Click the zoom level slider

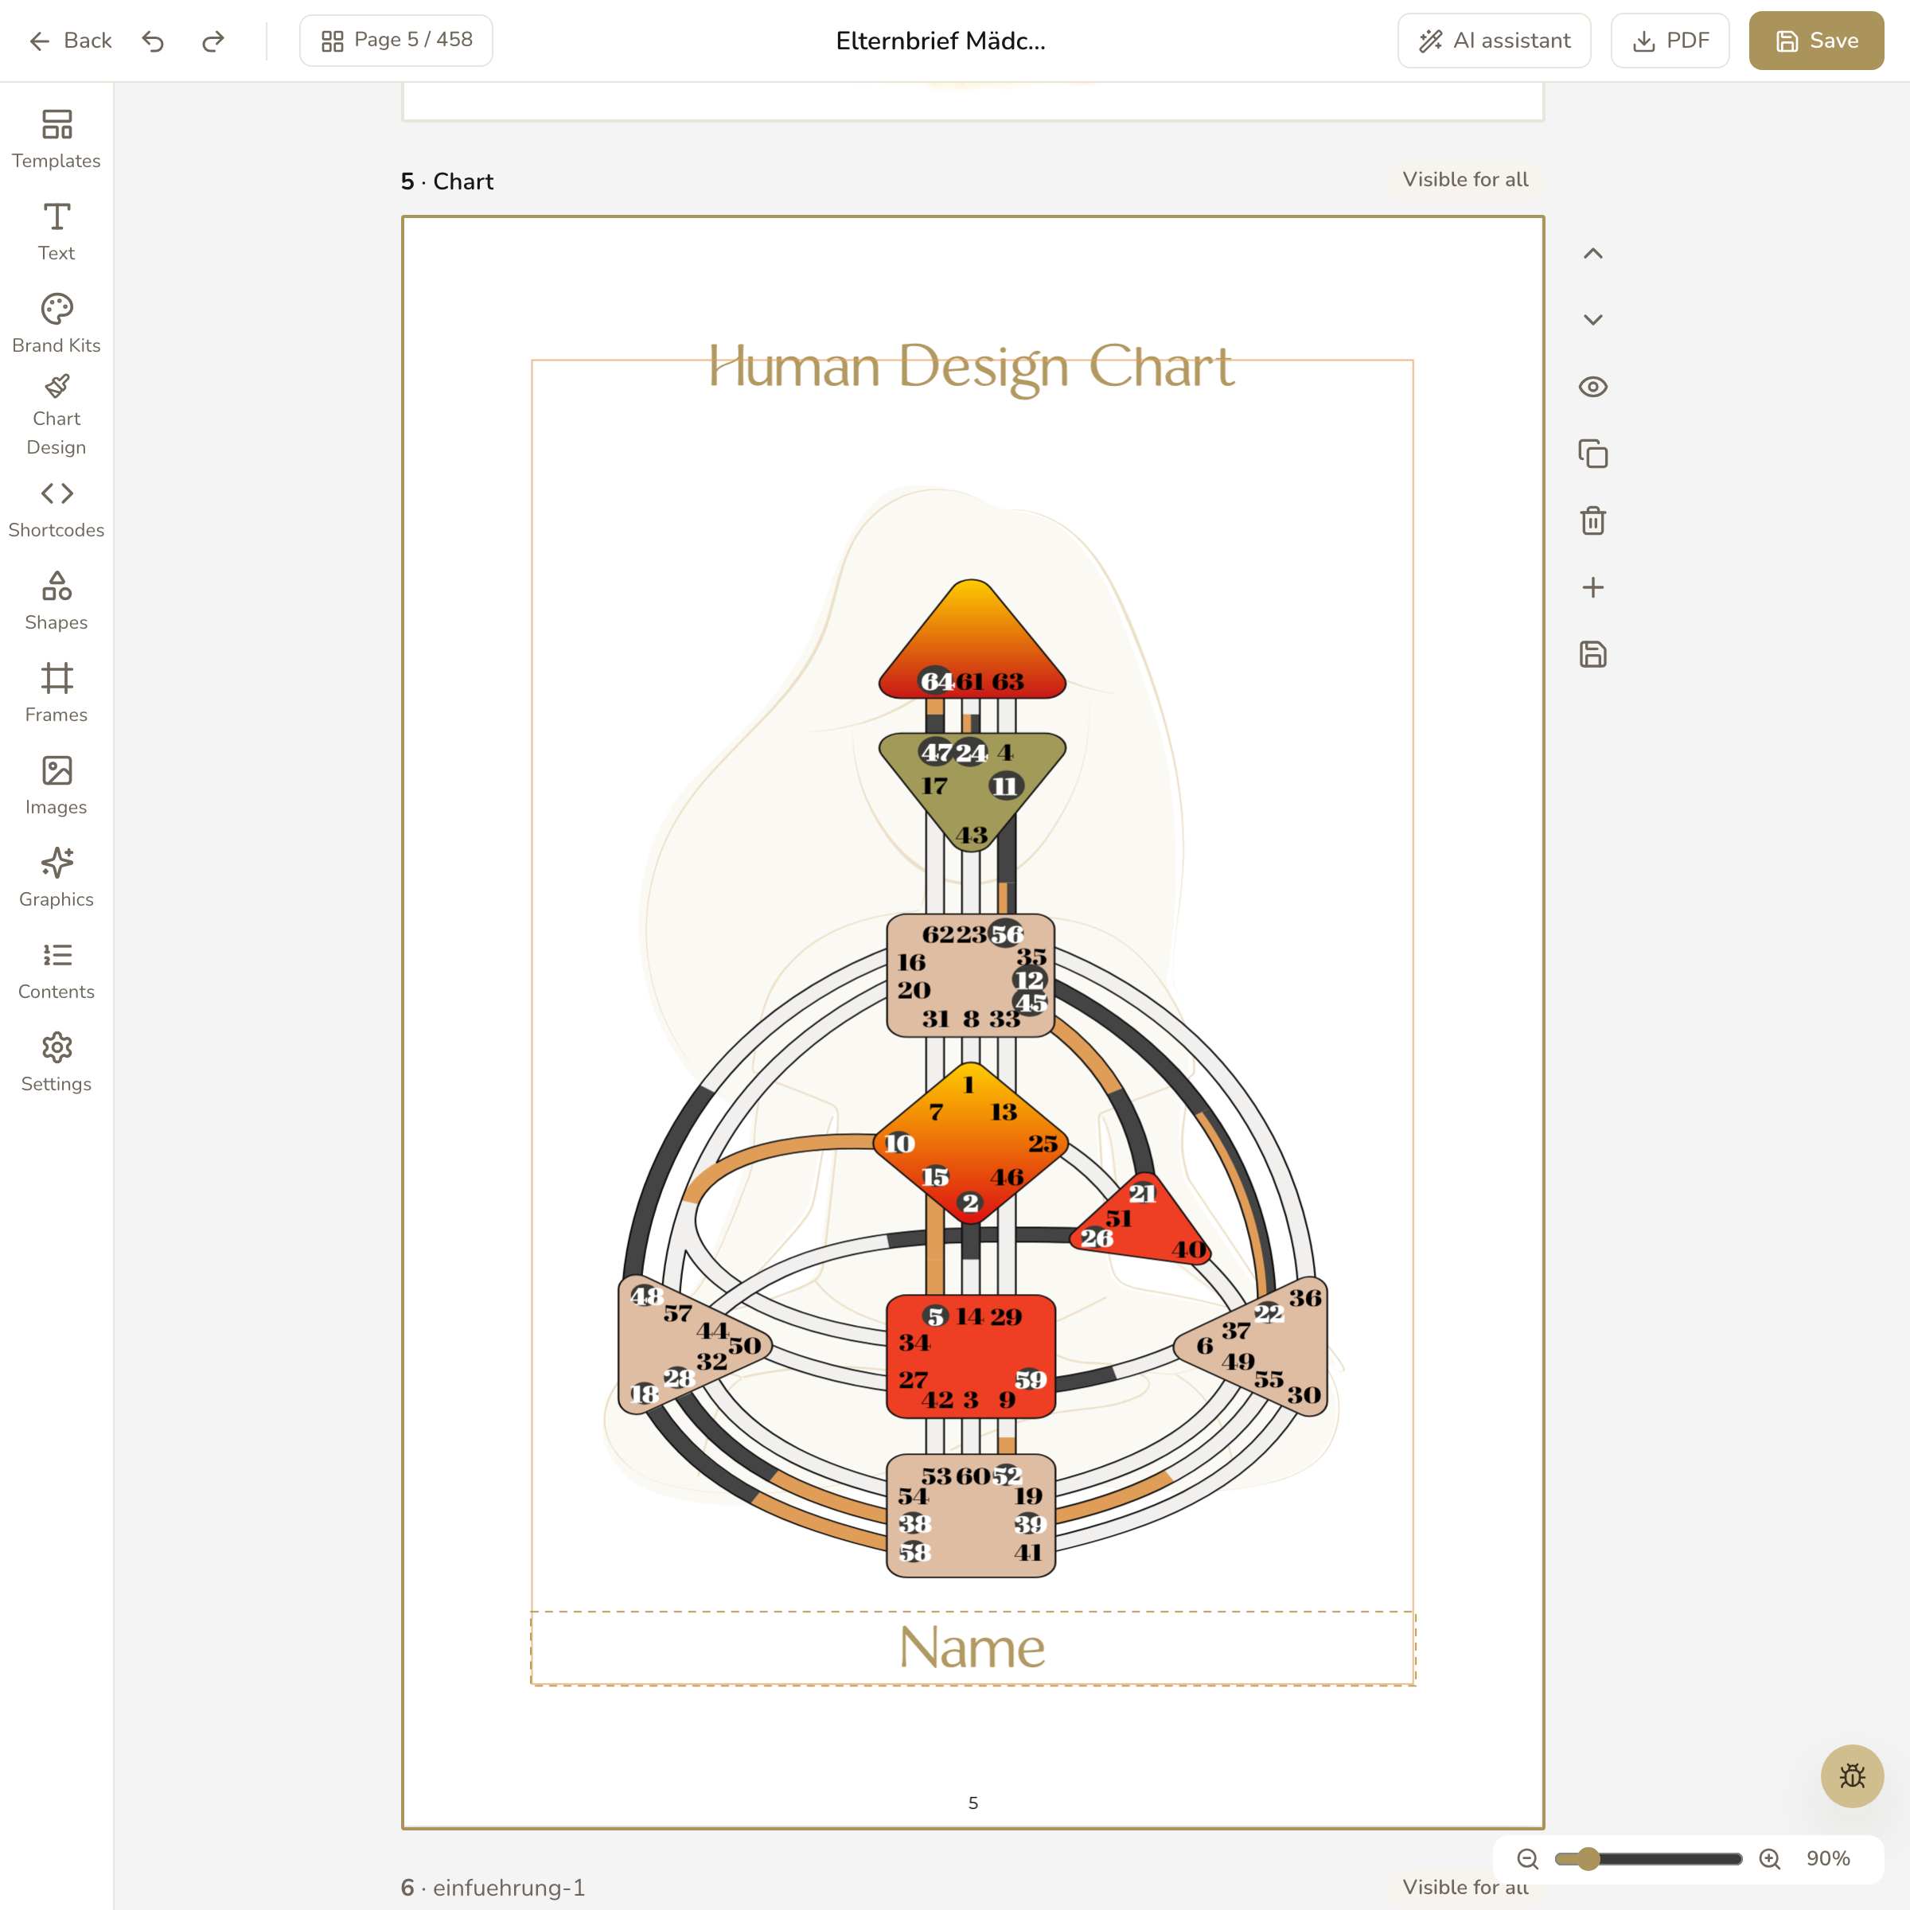[x=1648, y=1858]
